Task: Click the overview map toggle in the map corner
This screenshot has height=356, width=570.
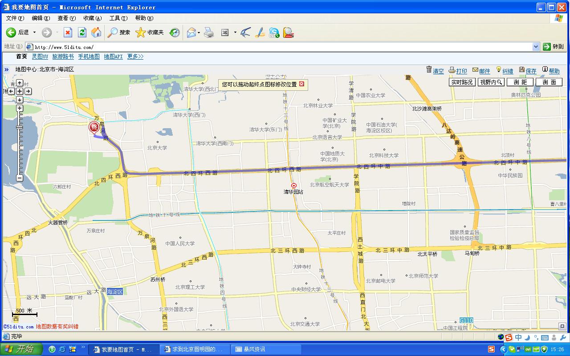Action: coord(562,327)
